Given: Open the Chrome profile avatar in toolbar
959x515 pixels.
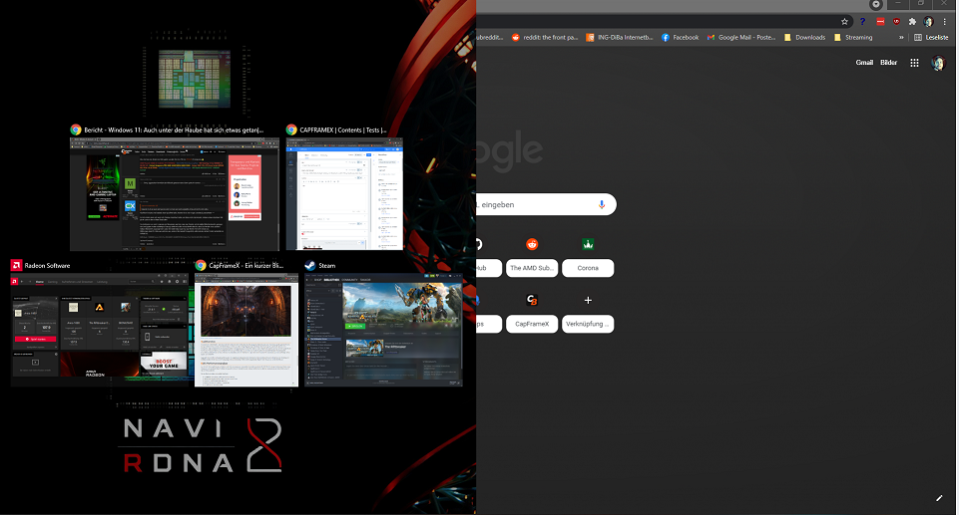Looking at the screenshot, I should click(928, 21).
